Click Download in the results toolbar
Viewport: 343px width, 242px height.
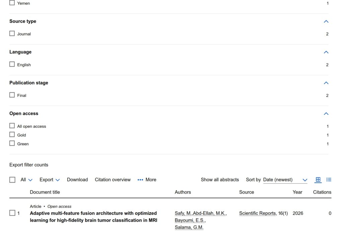77,180
